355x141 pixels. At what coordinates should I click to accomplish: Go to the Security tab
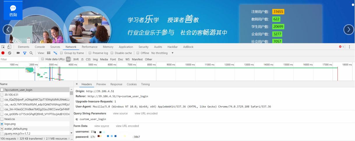tap(143, 47)
